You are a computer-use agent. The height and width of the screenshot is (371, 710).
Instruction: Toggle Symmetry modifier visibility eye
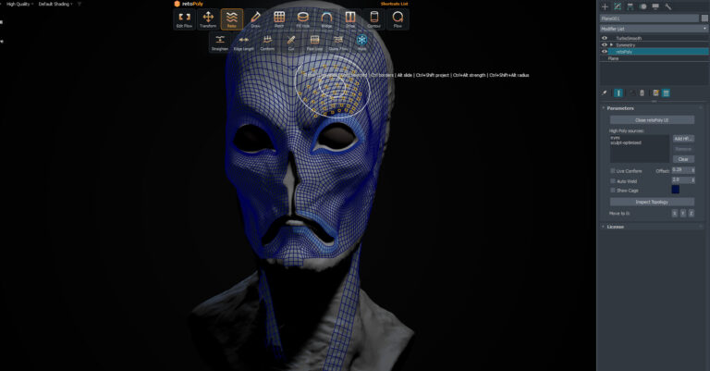tap(604, 44)
